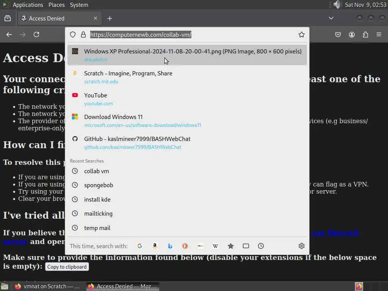Open the Applications menu
This screenshot has height=291, width=388.
point(28,5)
